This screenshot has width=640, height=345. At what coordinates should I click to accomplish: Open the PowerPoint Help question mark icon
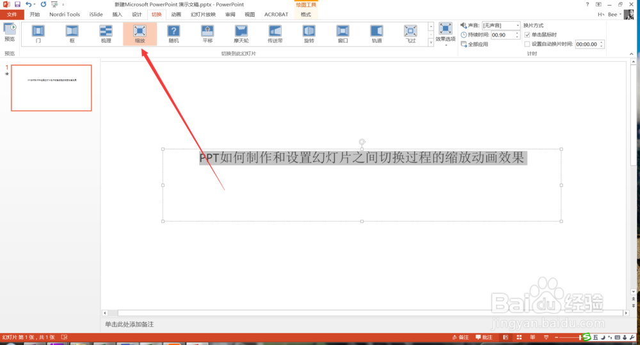pyautogui.click(x=588, y=4)
